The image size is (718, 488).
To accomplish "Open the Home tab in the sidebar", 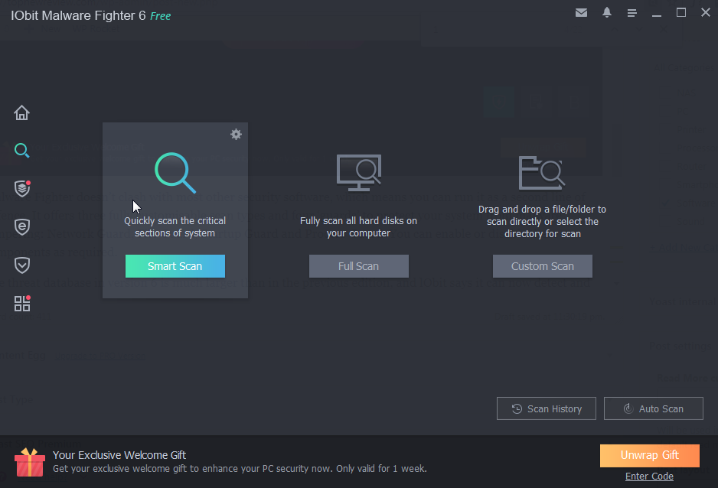I will coord(21,112).
